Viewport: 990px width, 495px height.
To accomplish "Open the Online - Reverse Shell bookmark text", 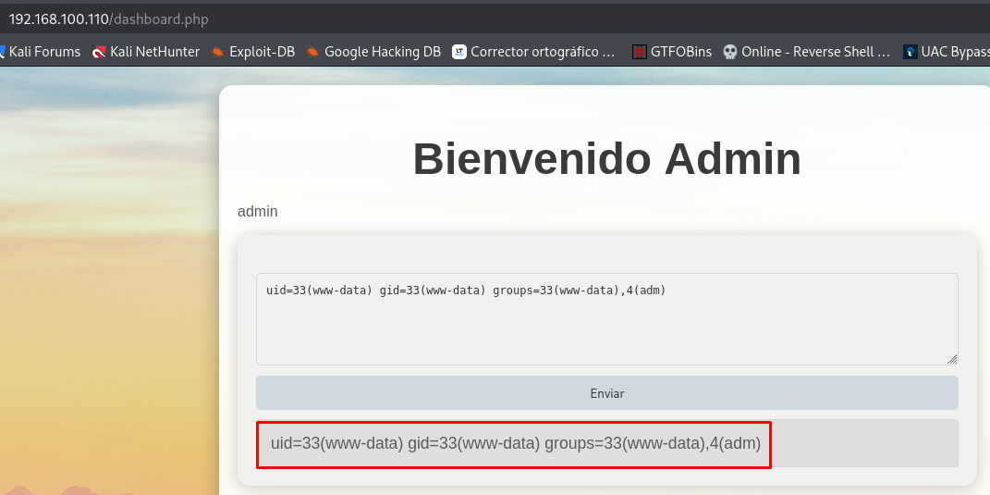I will [816, 52].
